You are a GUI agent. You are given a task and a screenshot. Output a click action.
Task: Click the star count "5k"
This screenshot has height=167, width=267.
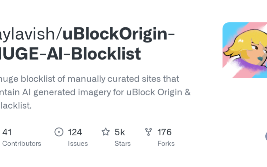[x=120, y=132]
